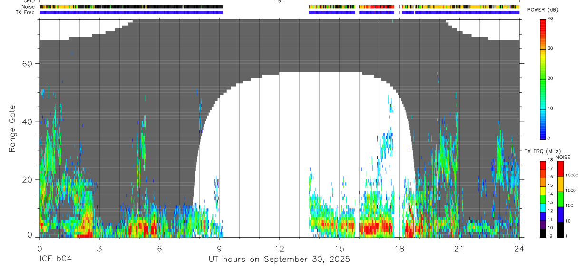Pick the red 10000 NOISE swatch
The width and height of the screenshot is (584, 269).
[560, 169]
